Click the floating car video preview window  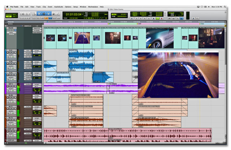pyautogui.click(x=178, y=74)
